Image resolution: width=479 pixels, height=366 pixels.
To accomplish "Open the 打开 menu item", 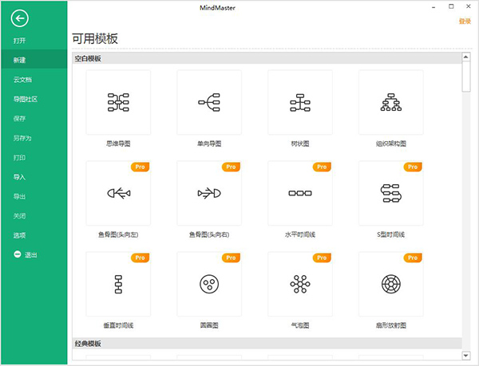I will (x=19, y=41).
